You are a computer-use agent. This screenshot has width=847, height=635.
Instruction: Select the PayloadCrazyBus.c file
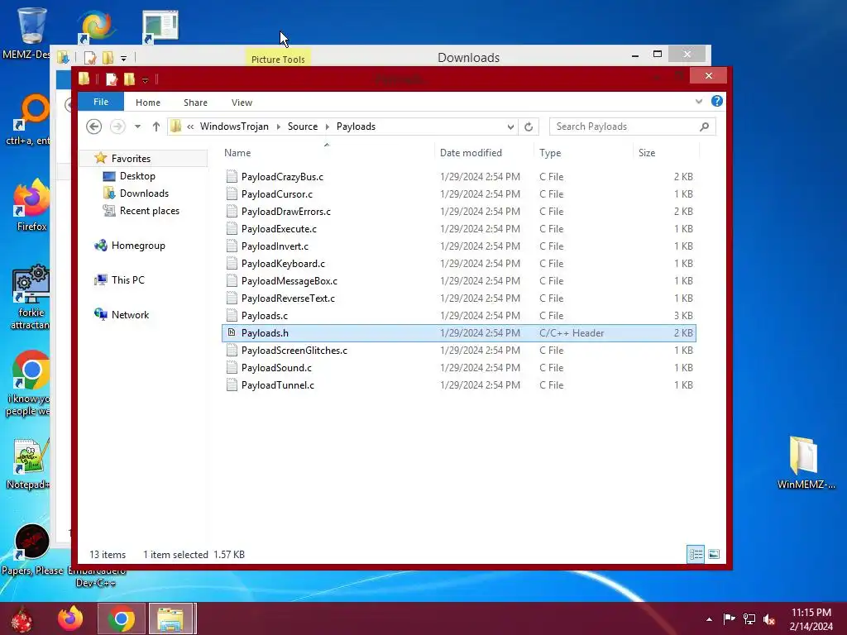point(282,177)
